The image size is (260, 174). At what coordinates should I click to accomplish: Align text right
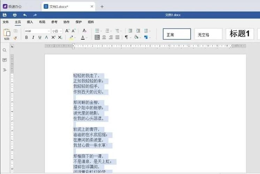click(110, 37)
